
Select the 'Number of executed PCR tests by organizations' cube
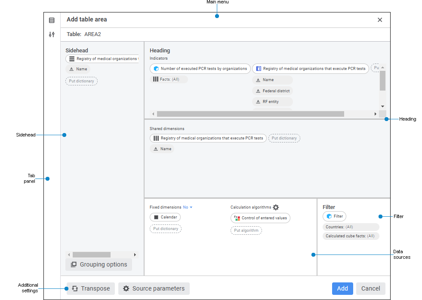(200, 69)
